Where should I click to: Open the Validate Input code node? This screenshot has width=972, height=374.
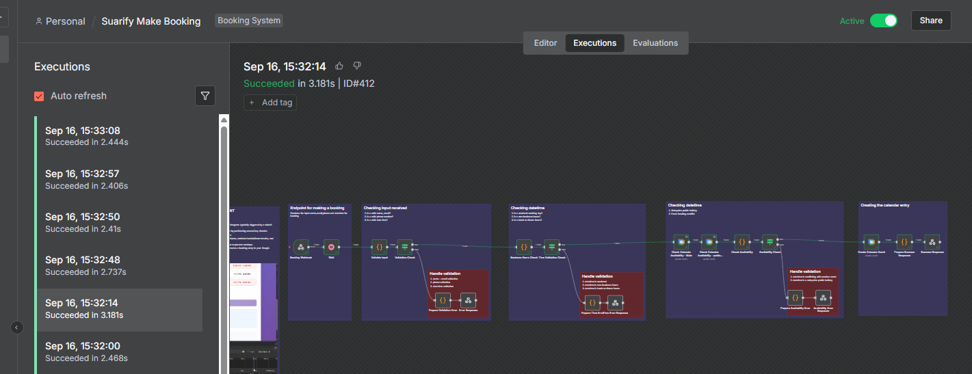(379, 247)
